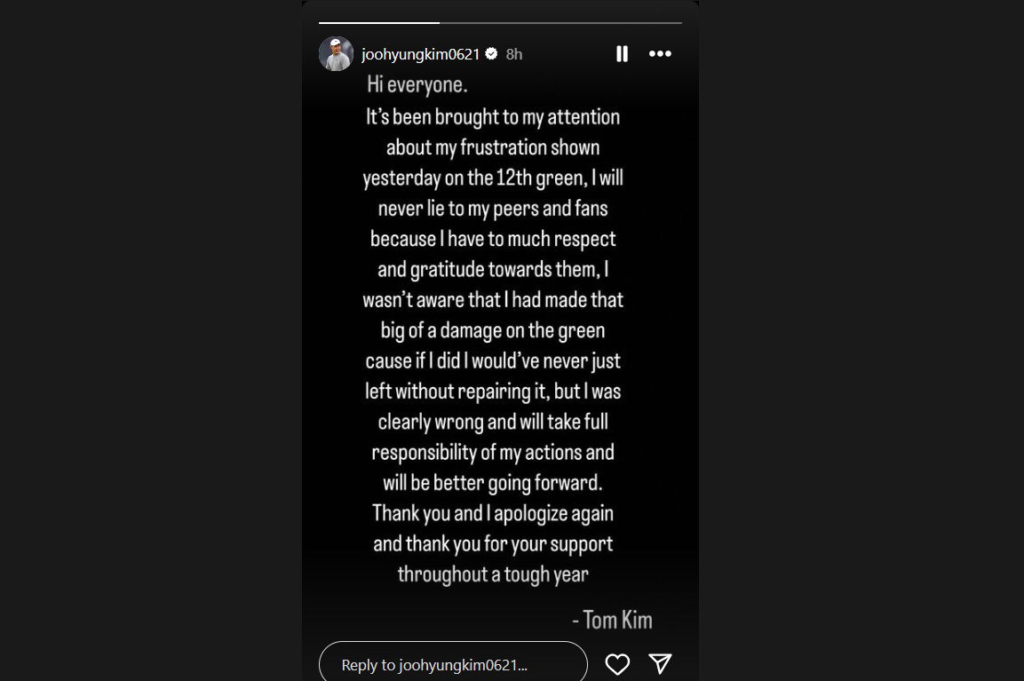Visit the joohyungkim0621 username link

coord(420,54)
